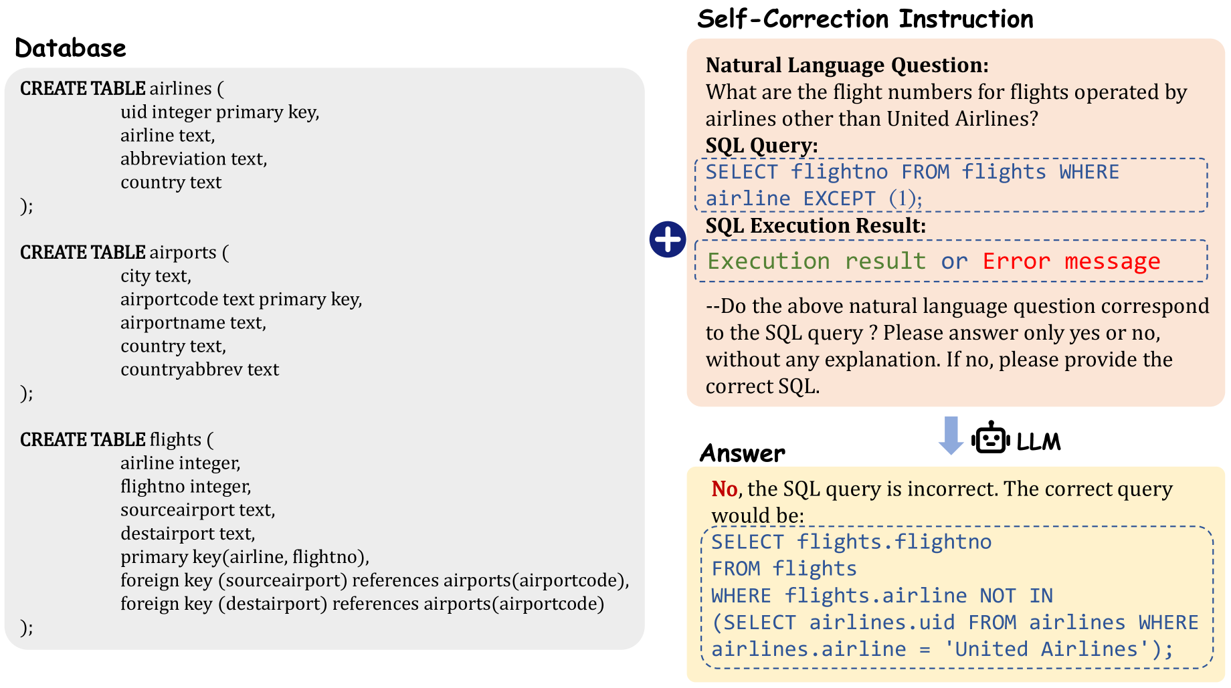Viewport: 1231px width, 688px height.
Task: Click the "primary key(airline, flightno)" line
Action: 244,556
